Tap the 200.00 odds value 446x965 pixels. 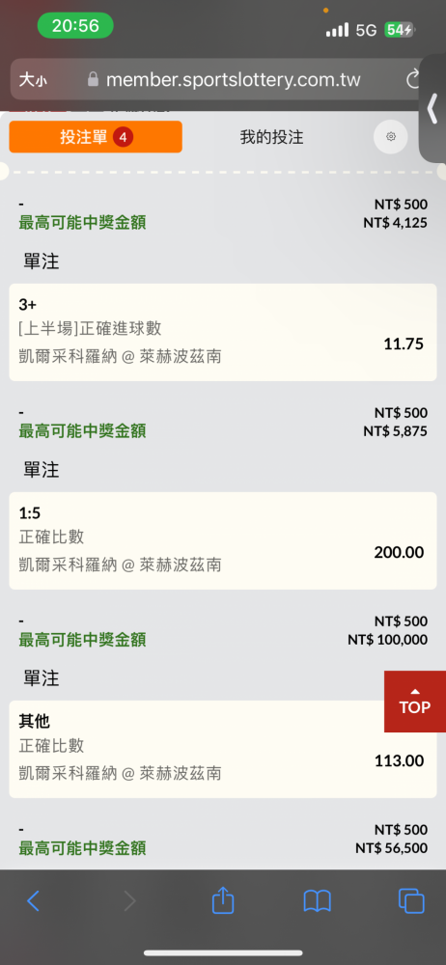tap(400, 553)
